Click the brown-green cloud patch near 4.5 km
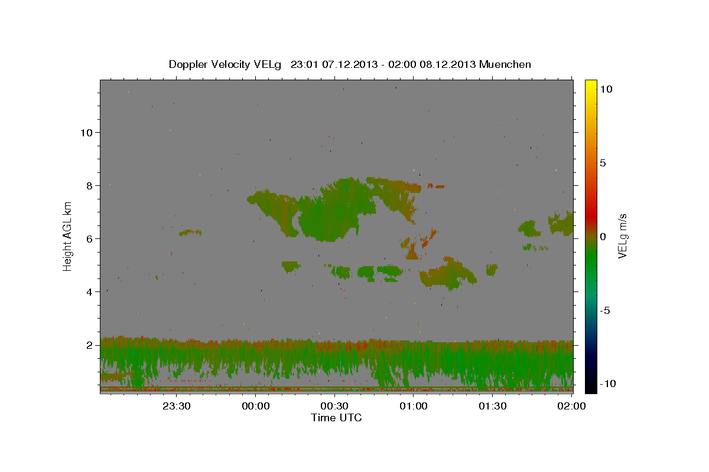Viewport: 709px width, 472px height. pos(448,273)
